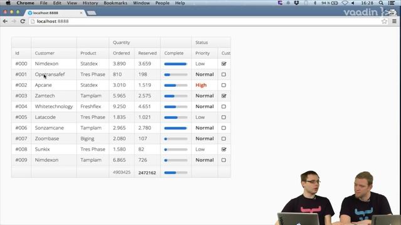The height and width of the screenshot is (225, 401).
Task: Click the Bluetooth menu bar icon
Action: [315, 3]
